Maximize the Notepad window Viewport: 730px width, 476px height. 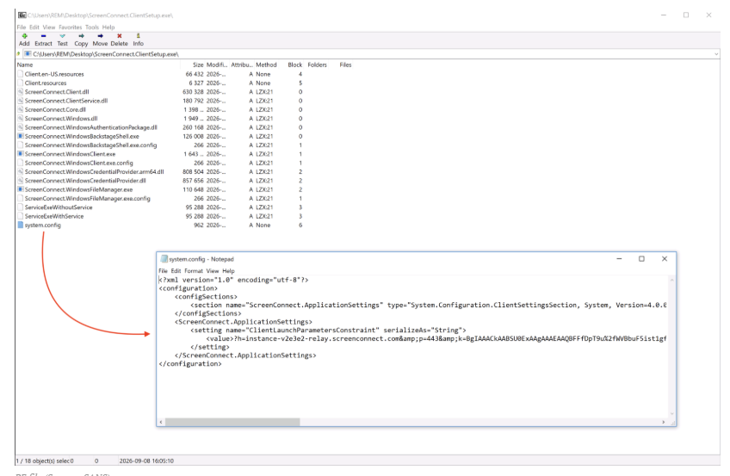tap(641, 259)
